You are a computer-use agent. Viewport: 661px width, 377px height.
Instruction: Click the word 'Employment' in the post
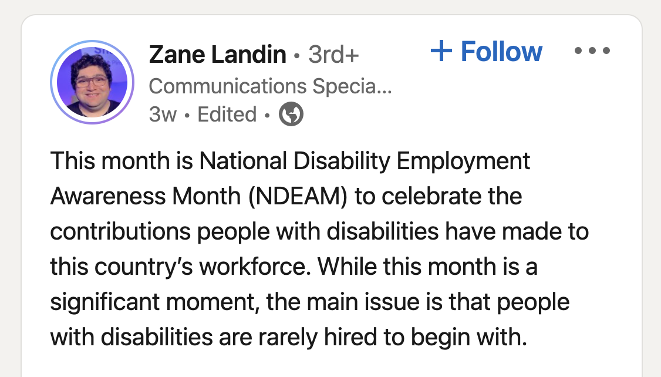(463, 161)
